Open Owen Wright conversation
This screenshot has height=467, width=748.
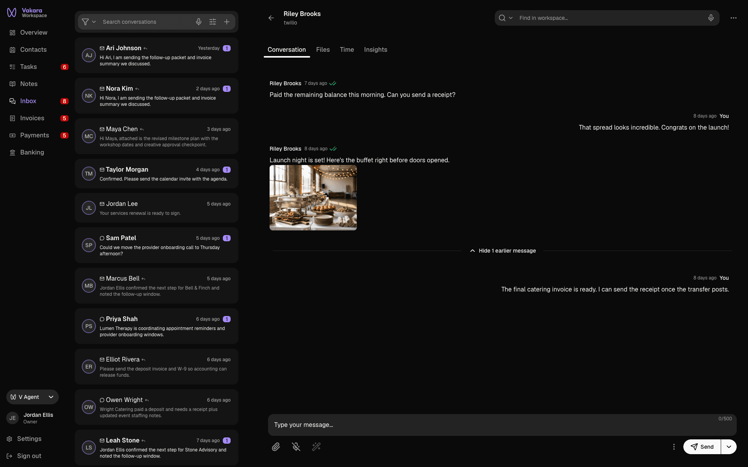point(157,407)
